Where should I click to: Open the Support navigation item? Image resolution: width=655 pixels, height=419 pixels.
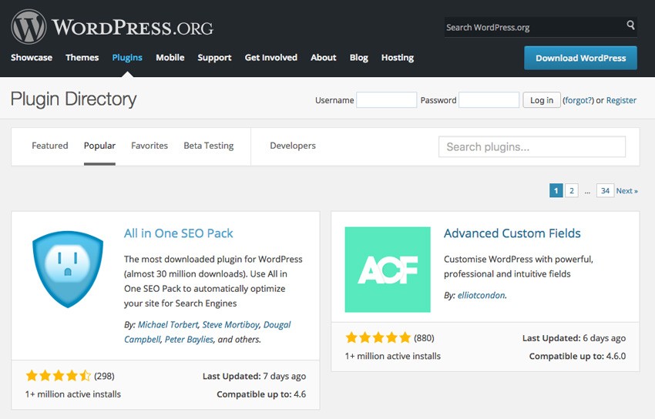[x=214, y=58]
